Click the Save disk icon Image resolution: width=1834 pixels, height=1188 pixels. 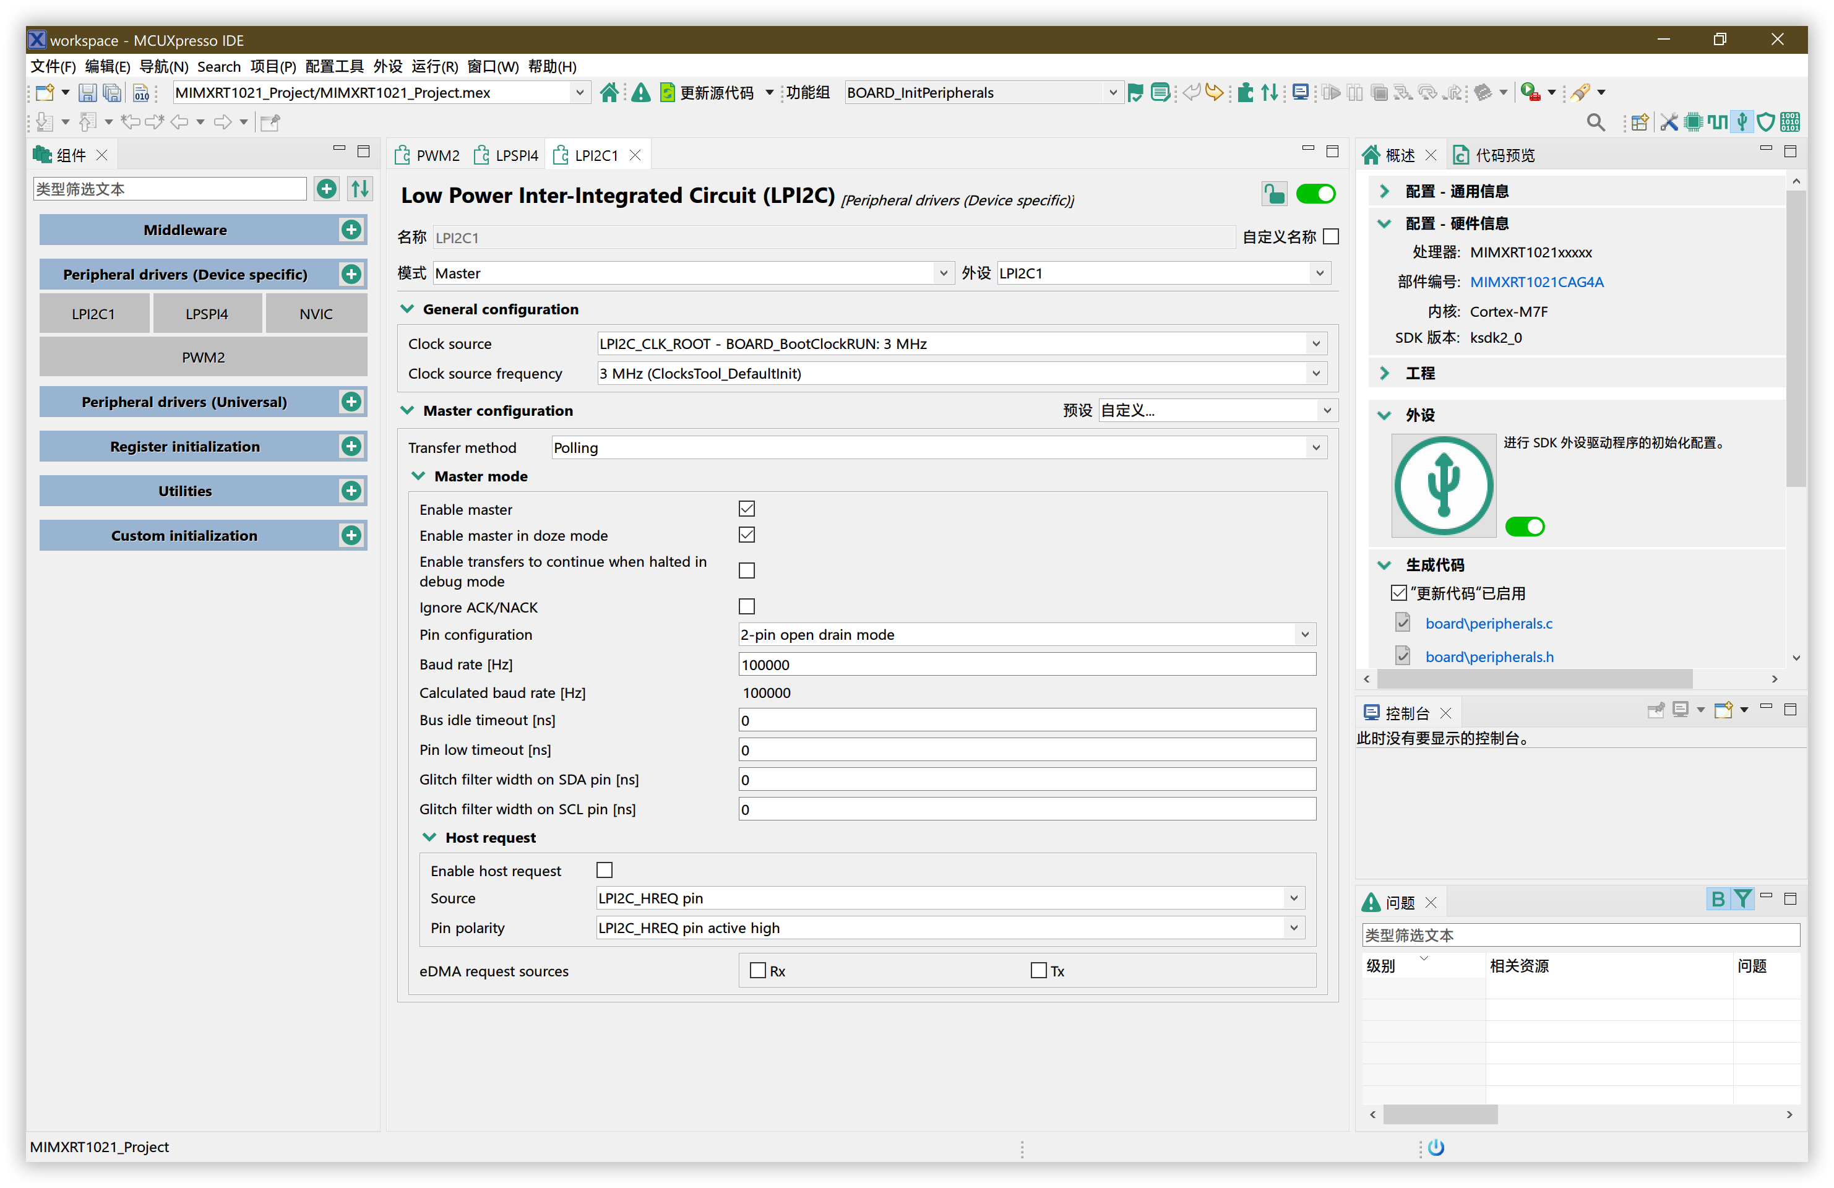coord(88,92)
